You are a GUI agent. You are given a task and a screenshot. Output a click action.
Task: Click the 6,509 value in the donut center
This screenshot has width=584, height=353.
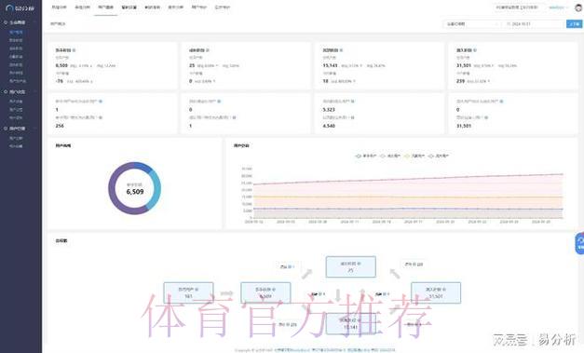click(135, 192)
